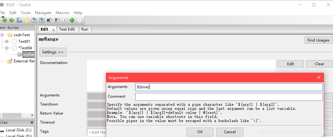The image size is (333, 137).
Task: Open the toolbar overflow arrow
Action: 3,17
